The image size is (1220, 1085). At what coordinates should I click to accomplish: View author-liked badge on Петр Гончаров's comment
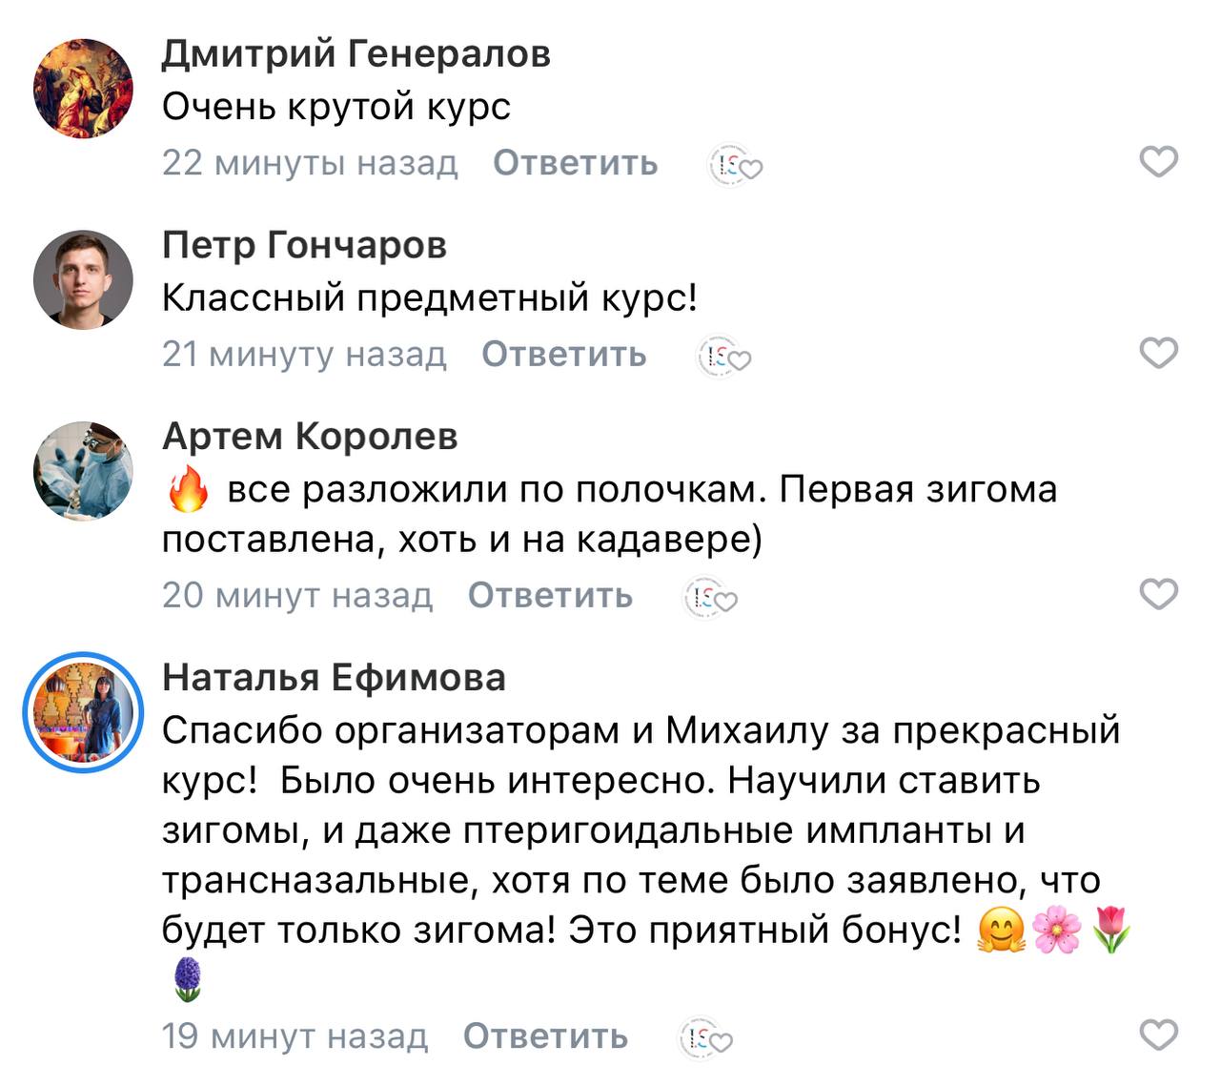724,358
